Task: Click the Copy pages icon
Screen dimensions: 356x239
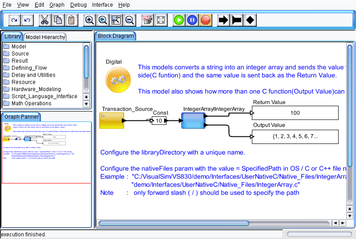Action: 58,20
